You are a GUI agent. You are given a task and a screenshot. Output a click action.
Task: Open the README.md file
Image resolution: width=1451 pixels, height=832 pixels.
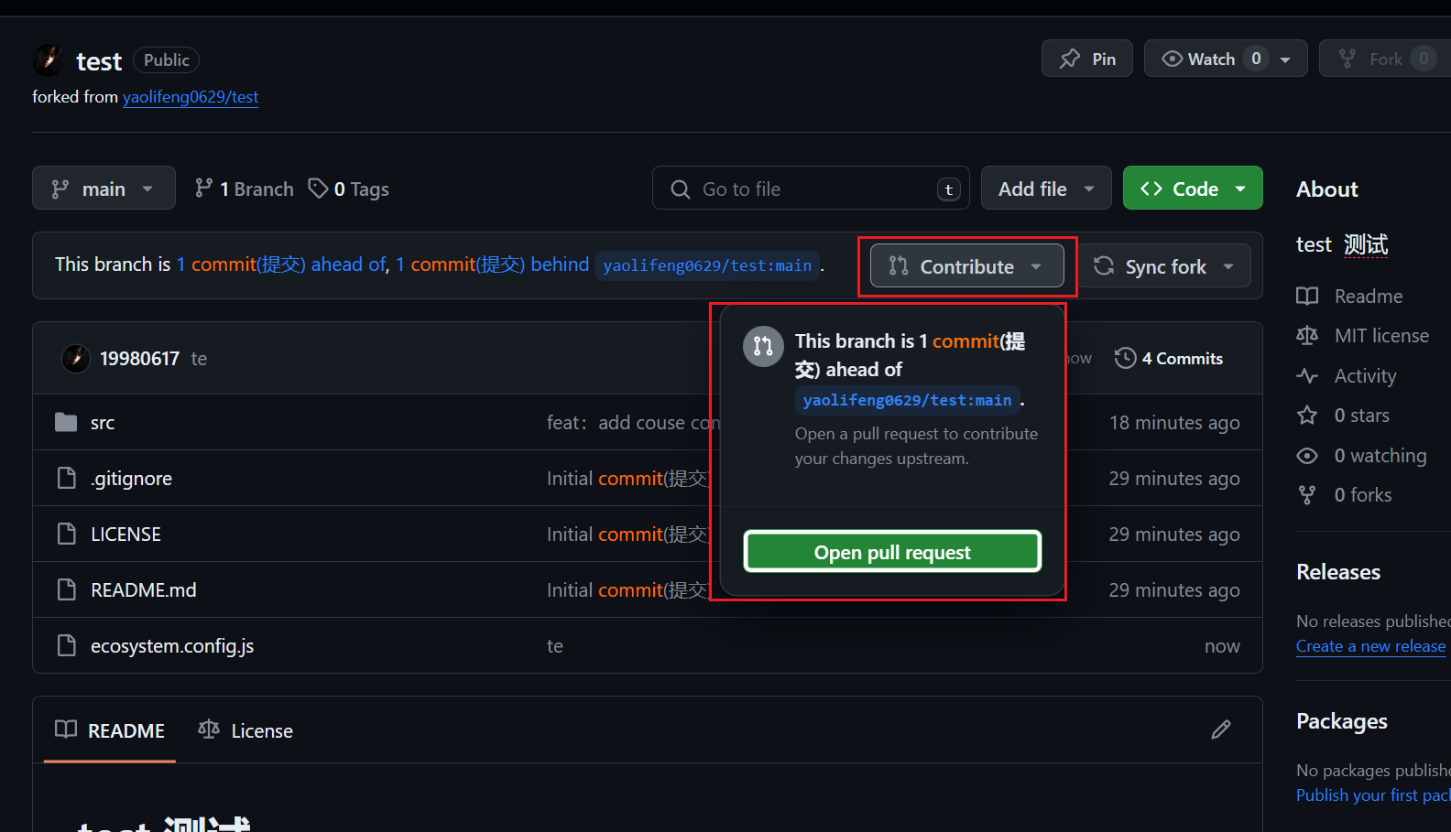coord(143,590)
